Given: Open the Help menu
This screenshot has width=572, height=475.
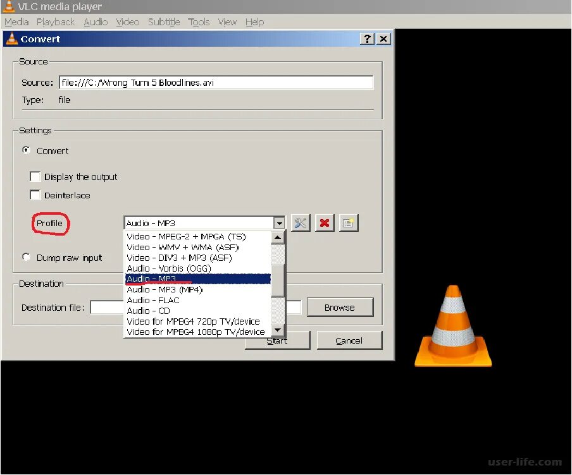Looking at the screenshot, I should click(254, 22).
